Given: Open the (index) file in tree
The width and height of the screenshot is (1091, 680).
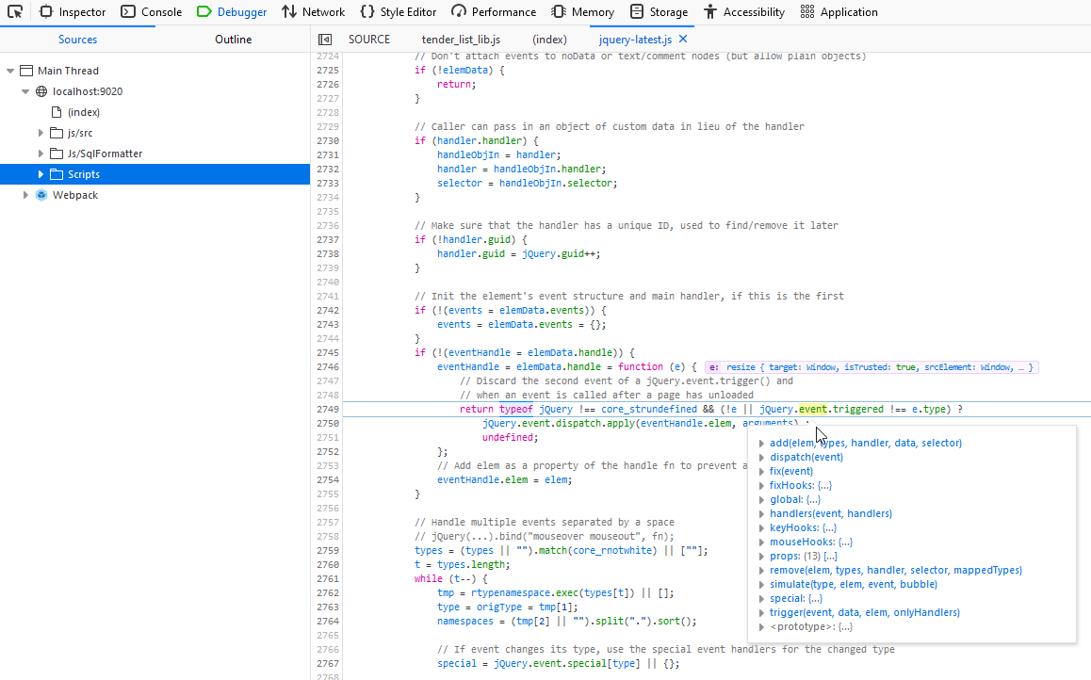Looking at the screenshot, I should 84,112.
